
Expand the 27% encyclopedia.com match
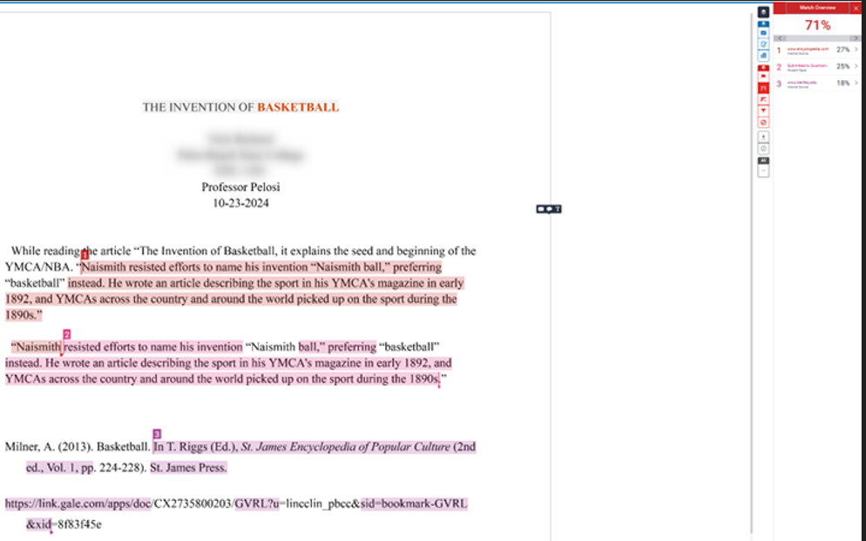[857, 51]
